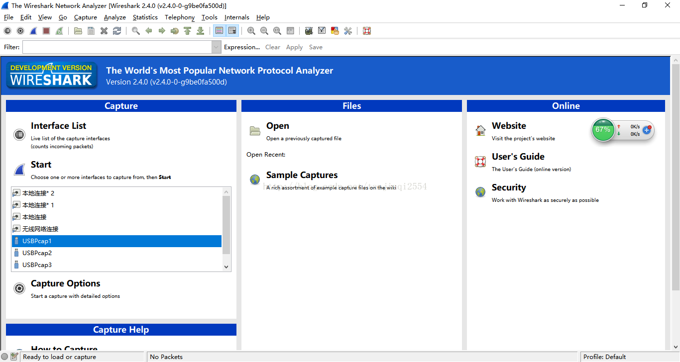Reload the capture file with the toolbar icon

coord(117,31)
